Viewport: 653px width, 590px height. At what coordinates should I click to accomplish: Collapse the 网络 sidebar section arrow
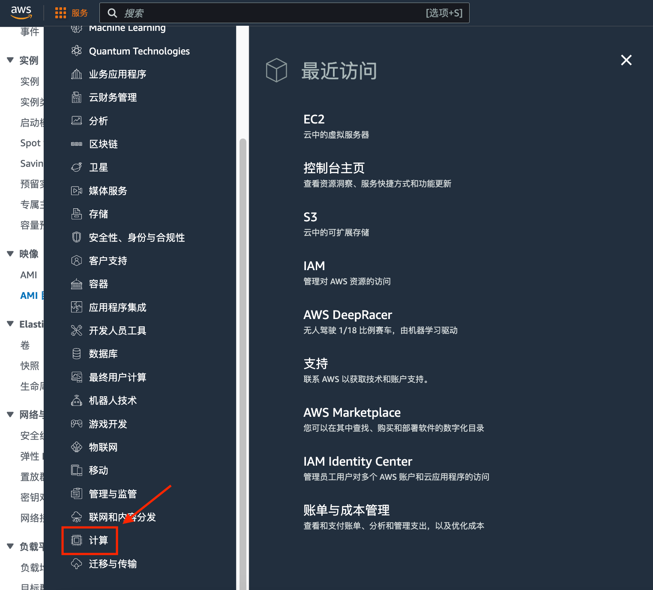pos(10,414)
